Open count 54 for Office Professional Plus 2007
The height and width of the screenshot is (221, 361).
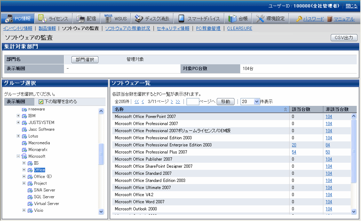click(294, 152)
